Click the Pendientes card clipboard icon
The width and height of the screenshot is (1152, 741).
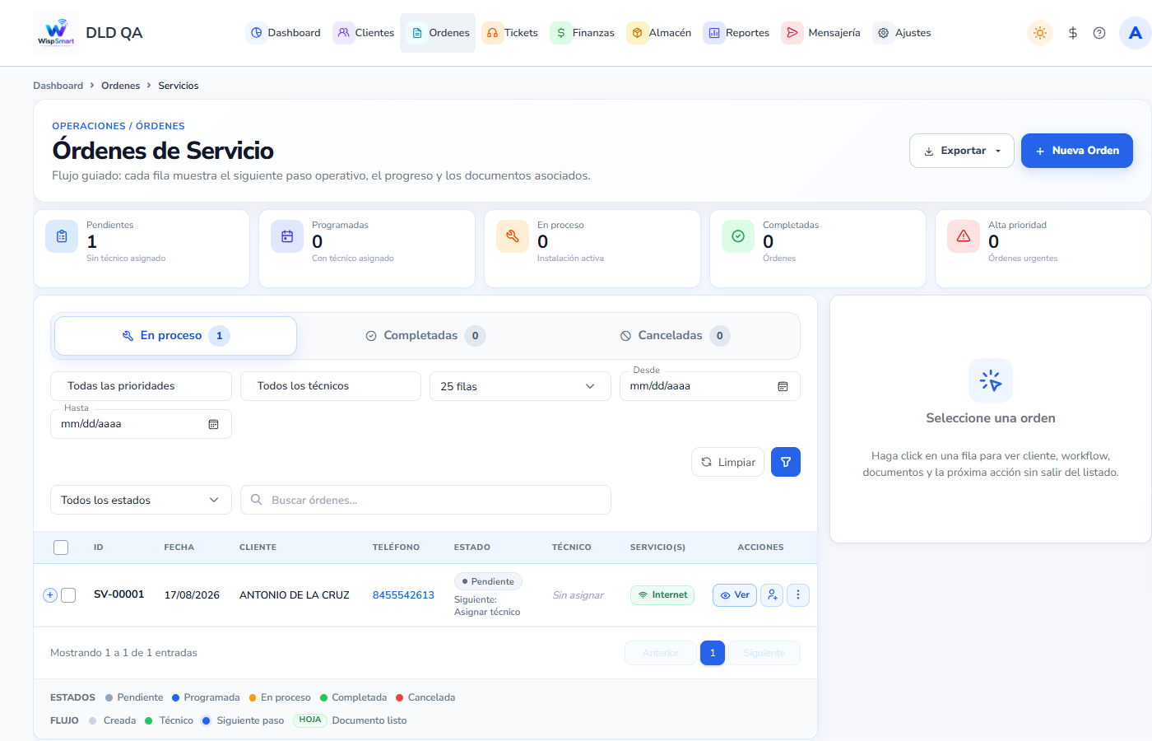coord(62,236)
